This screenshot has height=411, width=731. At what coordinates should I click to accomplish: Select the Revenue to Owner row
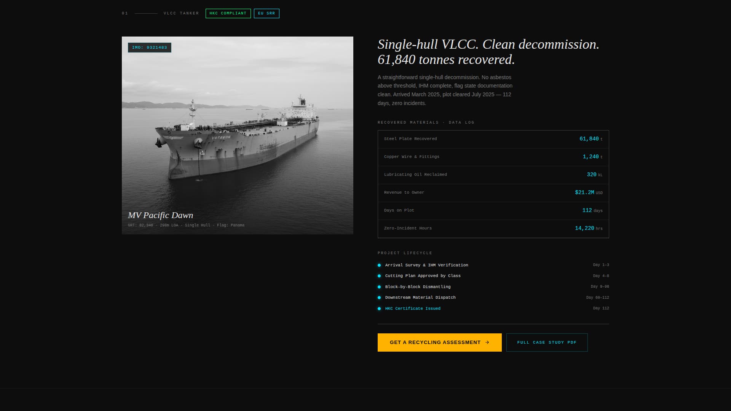[x=493, y=193]
